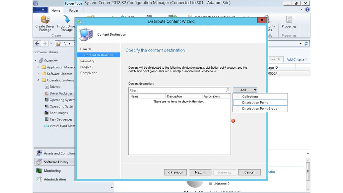Screen dimensions: 343x193
Task: Switch to the Folder ribbon tab
Action: (x=74, y=10)
